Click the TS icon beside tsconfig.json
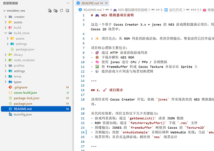The image size is (214, 151). 10,114
